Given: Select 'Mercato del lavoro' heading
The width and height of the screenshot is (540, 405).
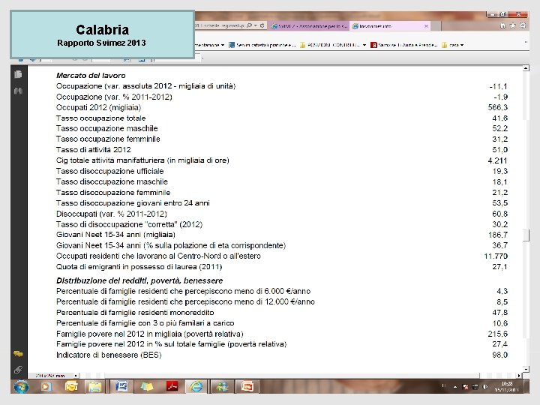Looking at the screenshot, I should [91, 76].
